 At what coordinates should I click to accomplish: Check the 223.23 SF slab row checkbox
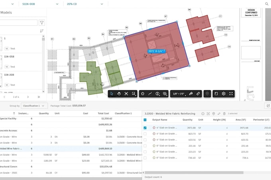[145, 152]
